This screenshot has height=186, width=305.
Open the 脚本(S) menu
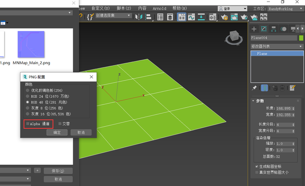coord(124,8)
